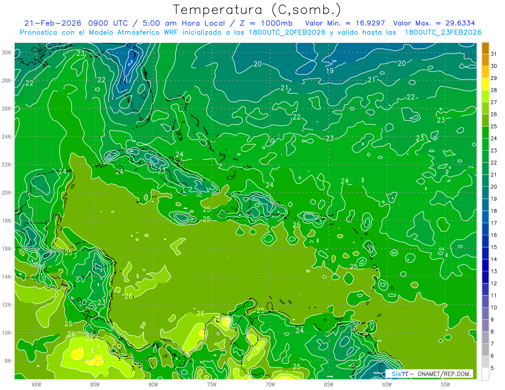
Task: Click gray legend band between 6 and 7
Action: pos(485,350)
